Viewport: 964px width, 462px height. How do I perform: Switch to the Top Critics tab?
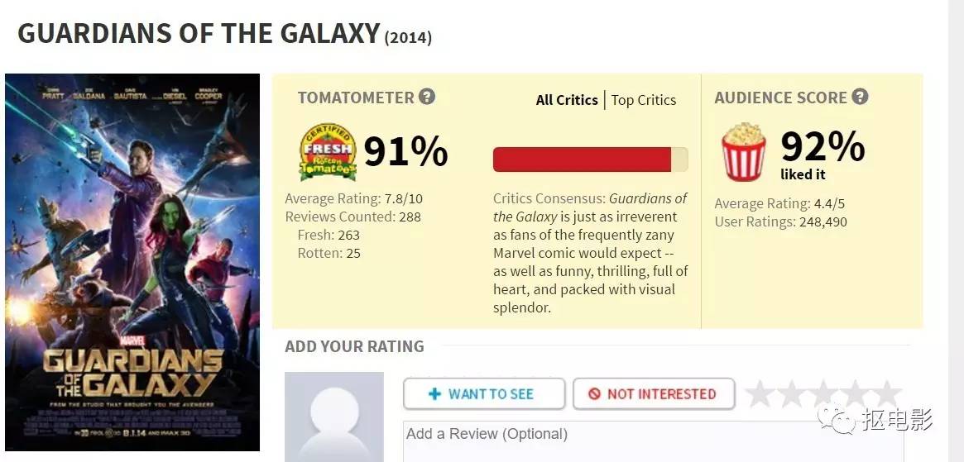coord(644,100)
